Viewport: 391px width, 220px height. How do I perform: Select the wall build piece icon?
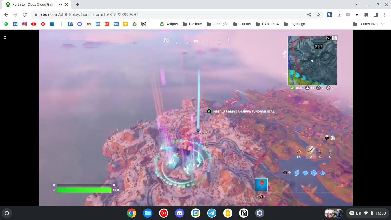[297, 173]
